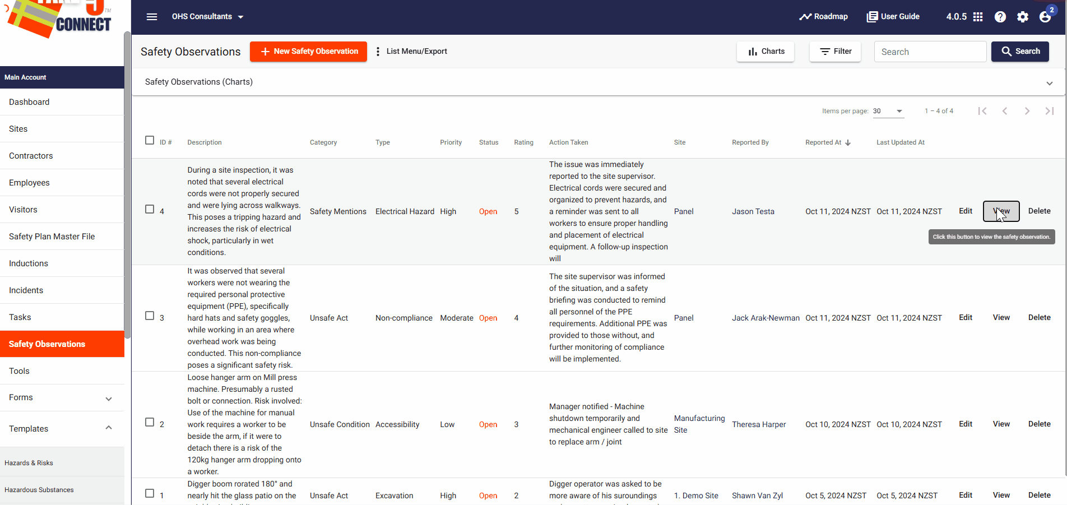Open Incidents in the sidebar

(x=62, y=290)
